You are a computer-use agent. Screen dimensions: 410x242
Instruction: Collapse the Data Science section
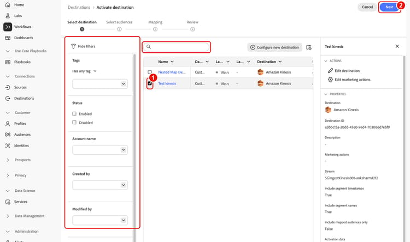pyautogui.click(x=8, y=191)
